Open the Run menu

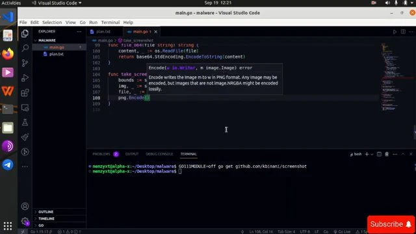[93, 22]
